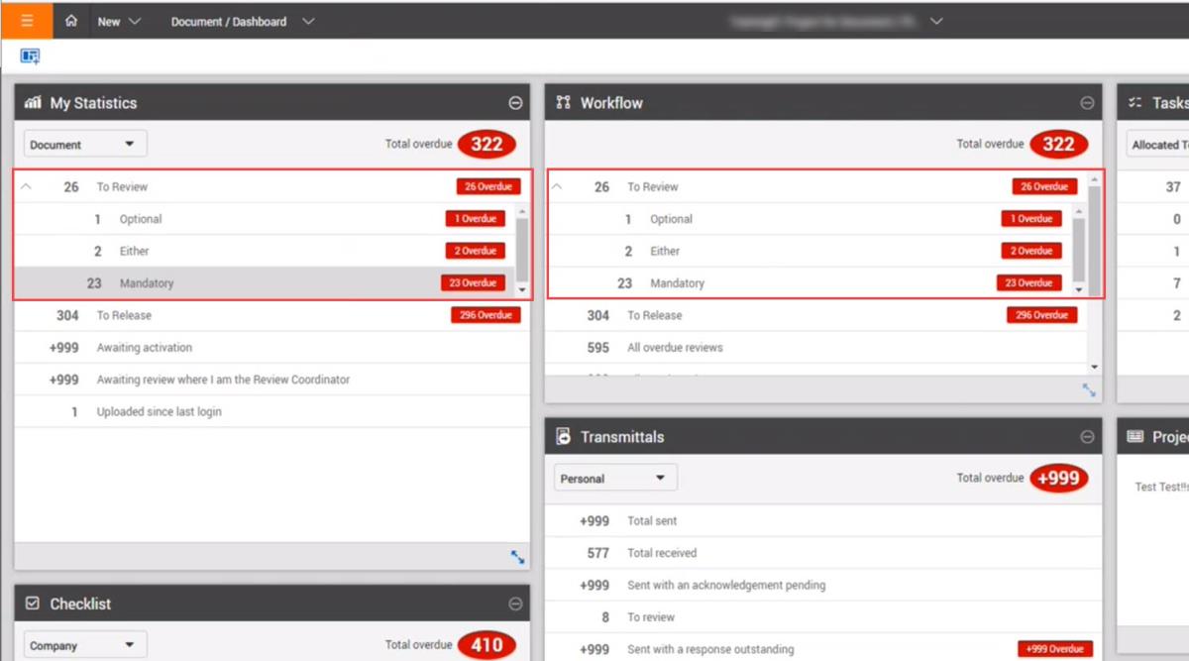
Task: Open Document / Dashboard dropdown
Action: point(243,21)
